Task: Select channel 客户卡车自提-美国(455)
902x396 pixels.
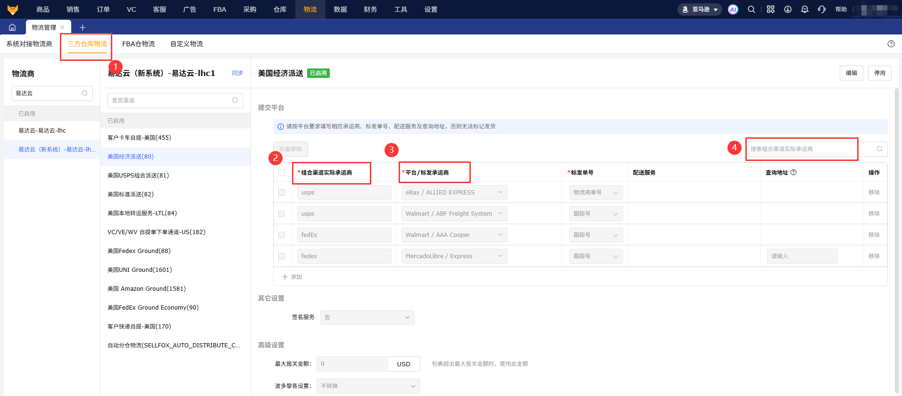Action: tap(175, 138)
